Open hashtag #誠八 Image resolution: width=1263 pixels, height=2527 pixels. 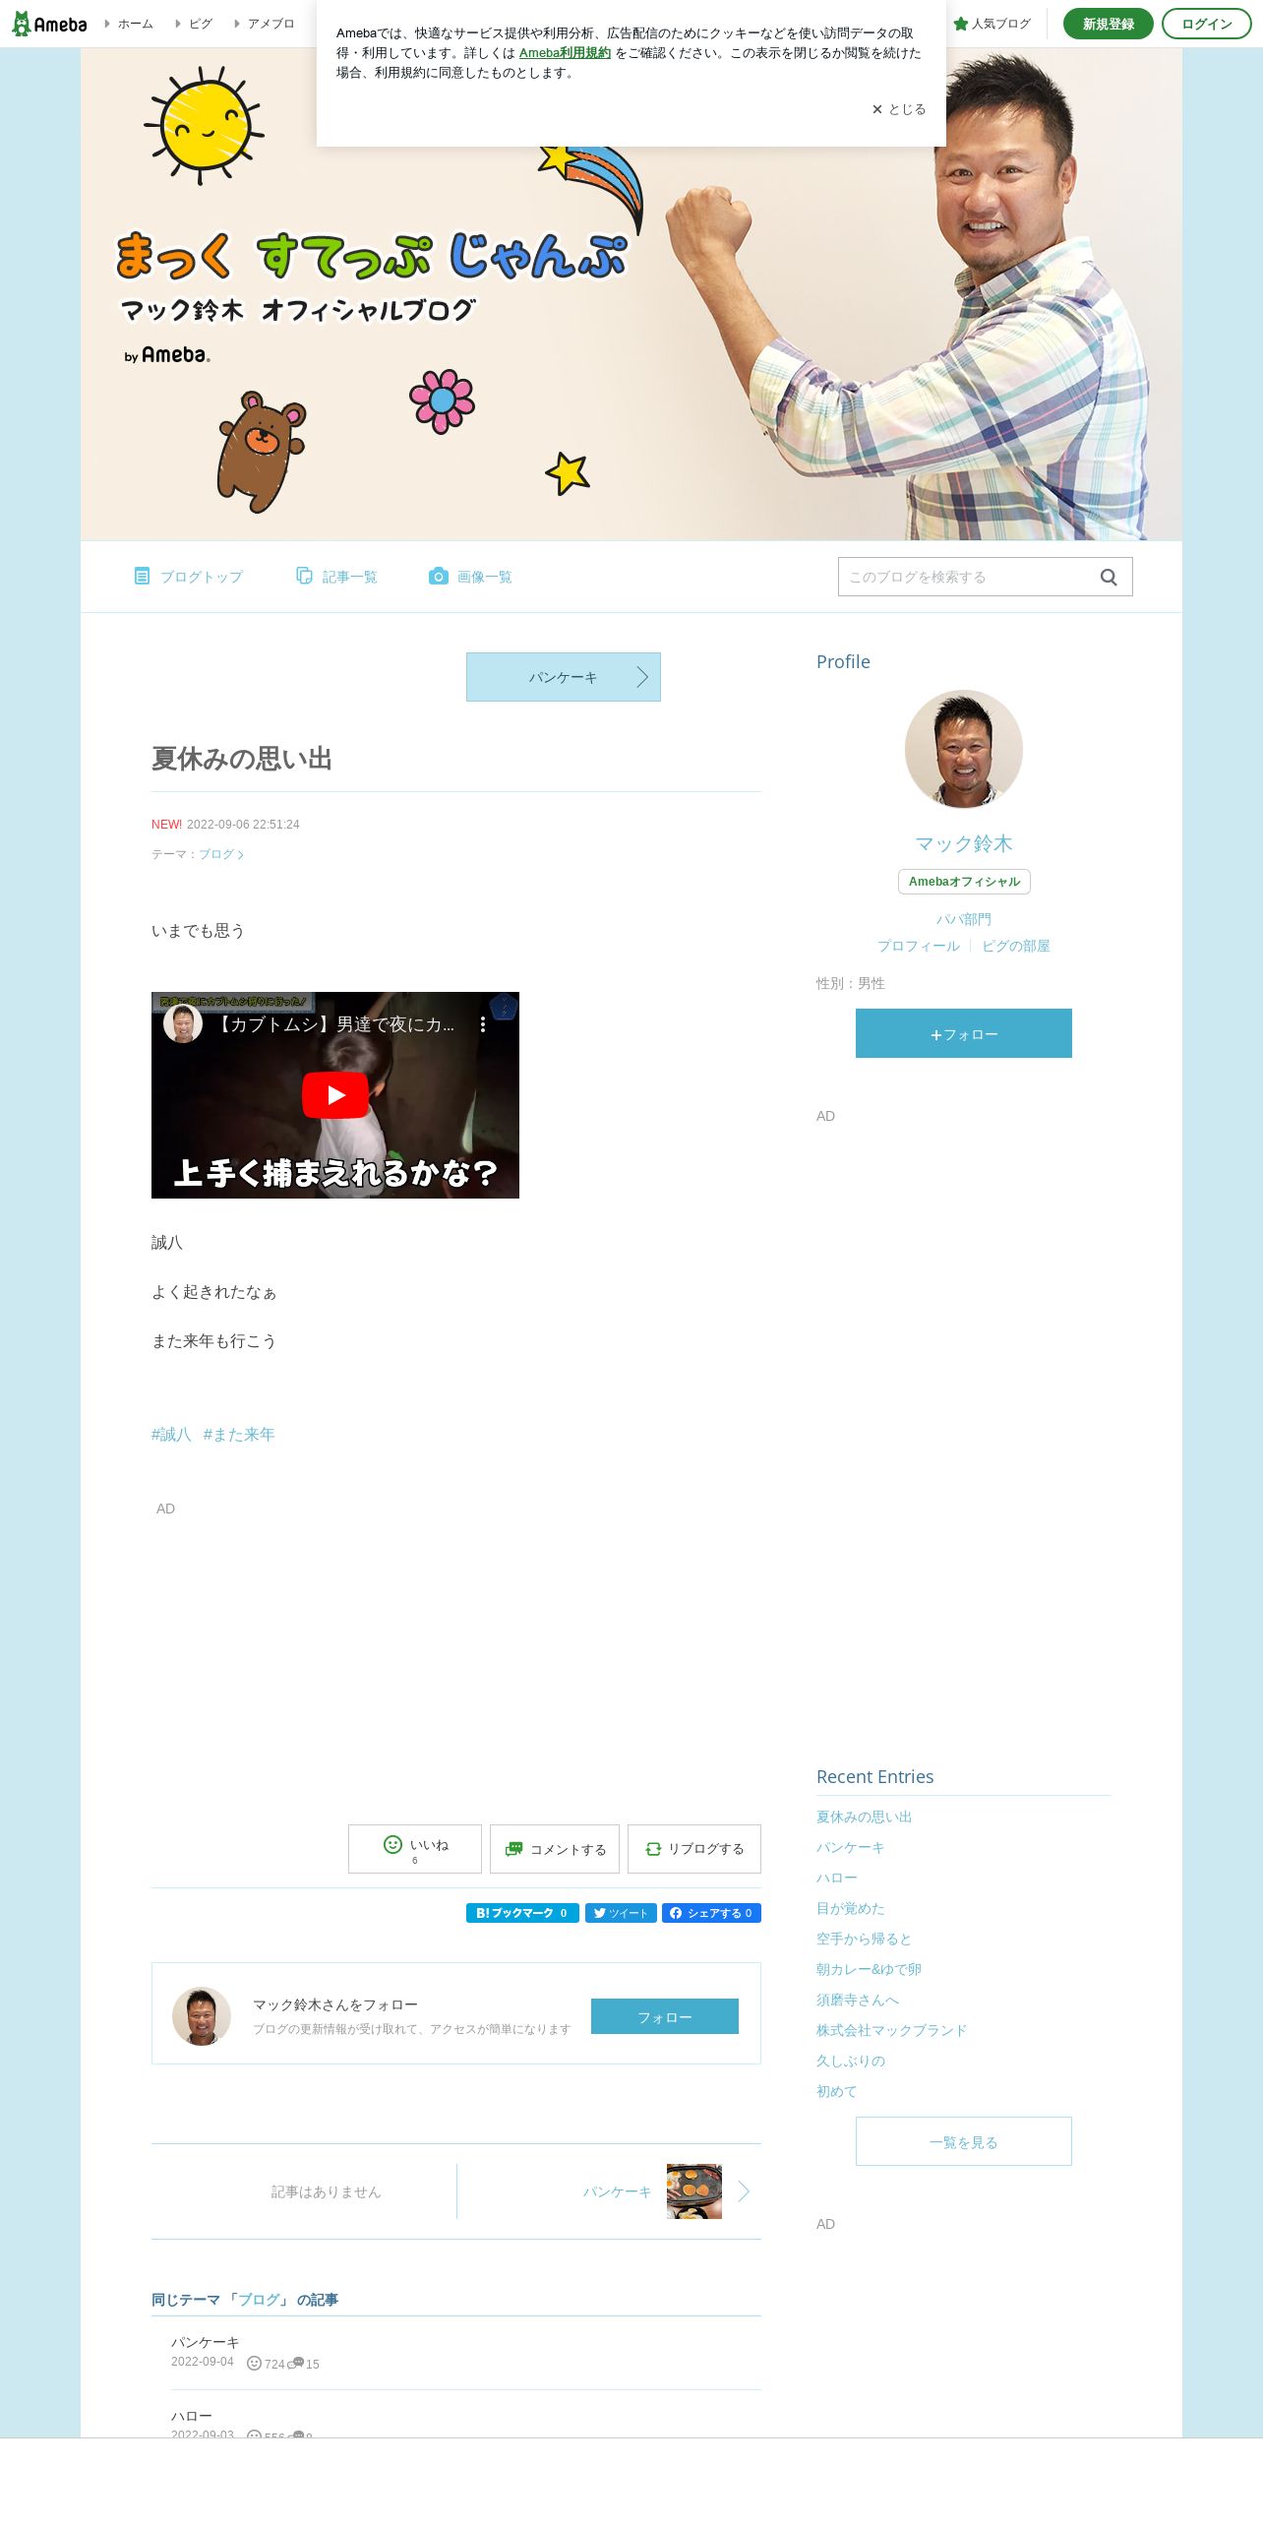(x=171, y=1435)
